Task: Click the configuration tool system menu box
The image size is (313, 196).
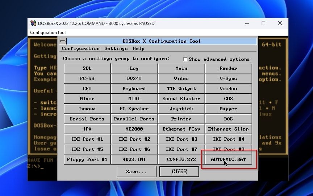Action: pyautogui.click(x=63, y=41)
